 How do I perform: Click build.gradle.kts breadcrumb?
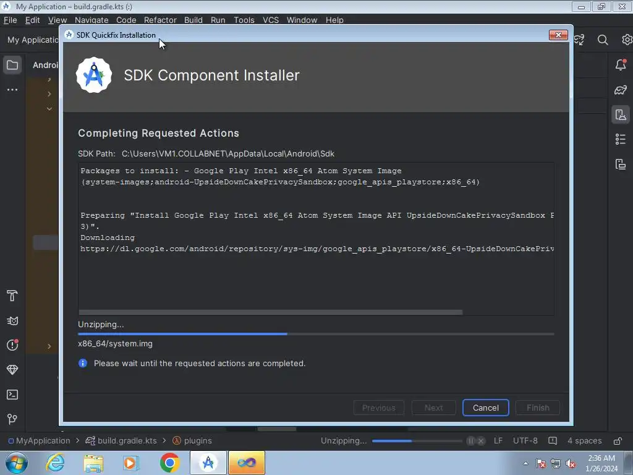point(121,440)
